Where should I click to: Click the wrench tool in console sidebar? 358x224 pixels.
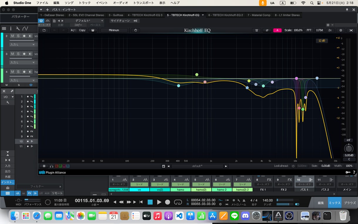(x=8, y=102)
